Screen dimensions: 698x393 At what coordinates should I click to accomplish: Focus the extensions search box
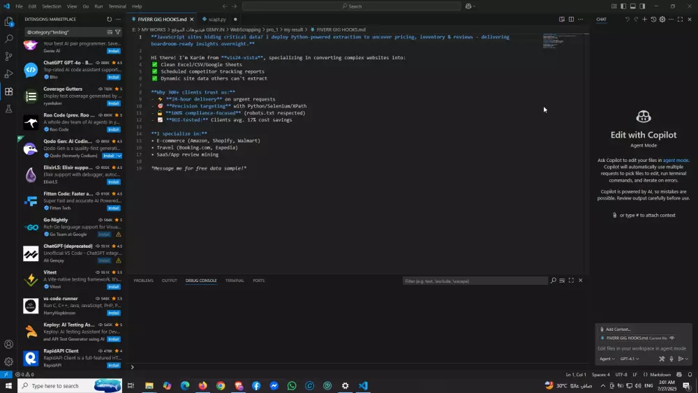66,32
